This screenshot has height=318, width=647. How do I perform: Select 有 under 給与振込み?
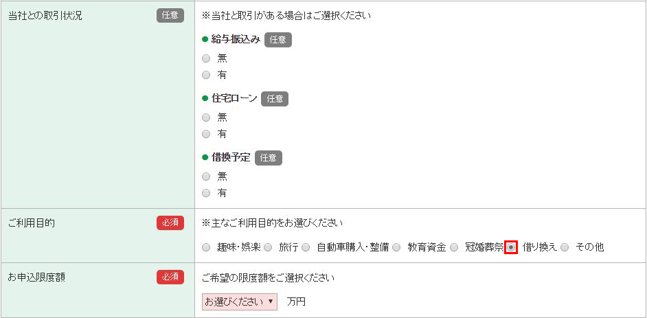click(206, 75)
